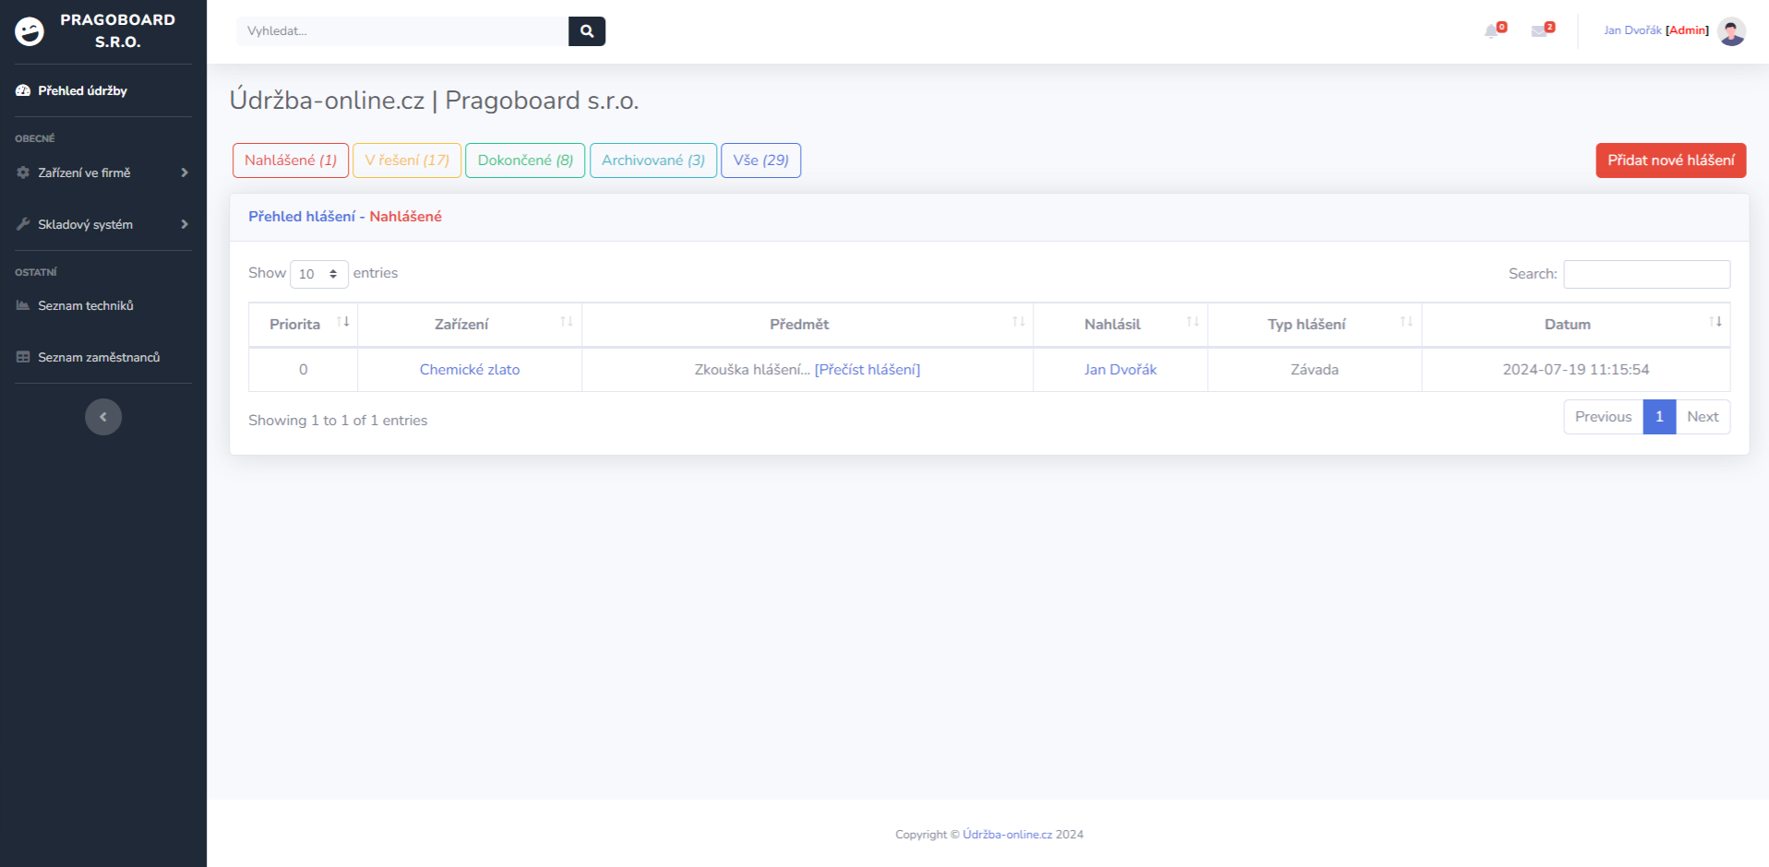The height and width of the screenshot is (867, 1769).
Task: Select the Archivované (3) filter tab
Action: (653, 160)
